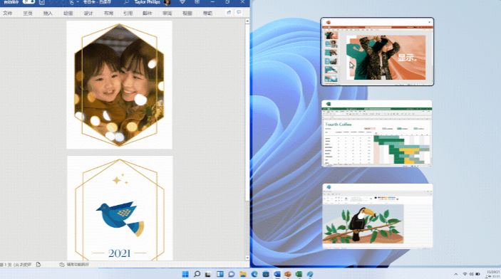
Task: Open the taskbar clock and date
Action: [492, 274]
